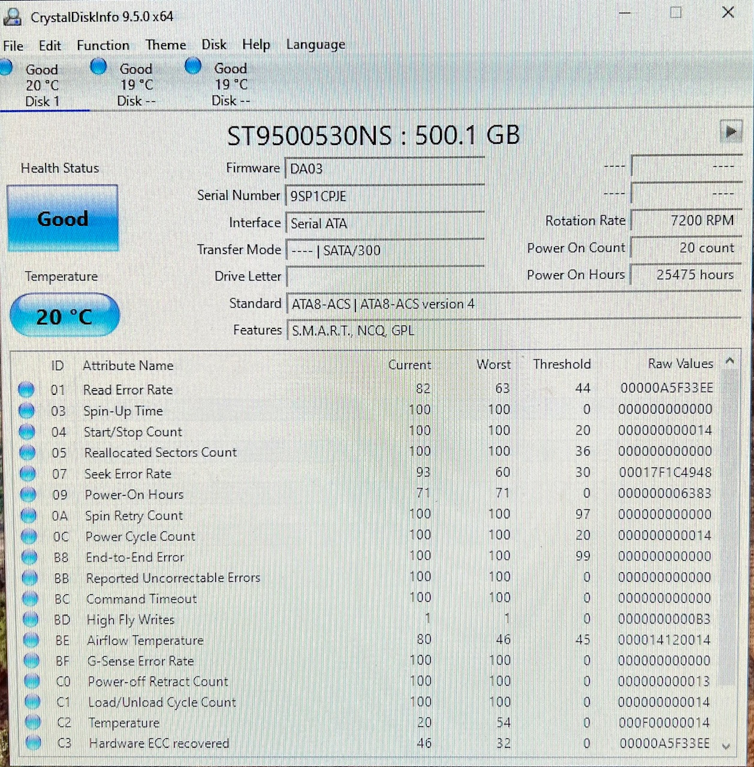Click the status orb for Seek Error Rate

coord(28,473)
